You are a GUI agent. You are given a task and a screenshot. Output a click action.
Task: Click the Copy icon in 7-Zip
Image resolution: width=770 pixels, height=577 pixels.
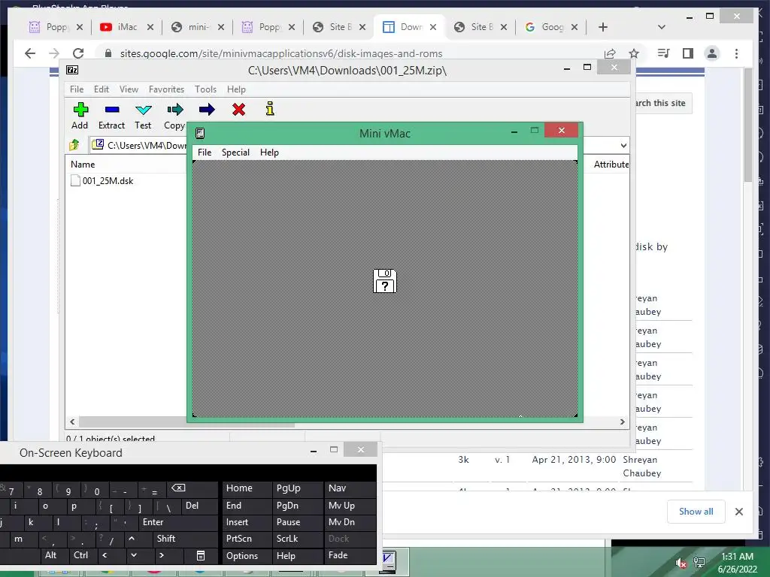174,110
